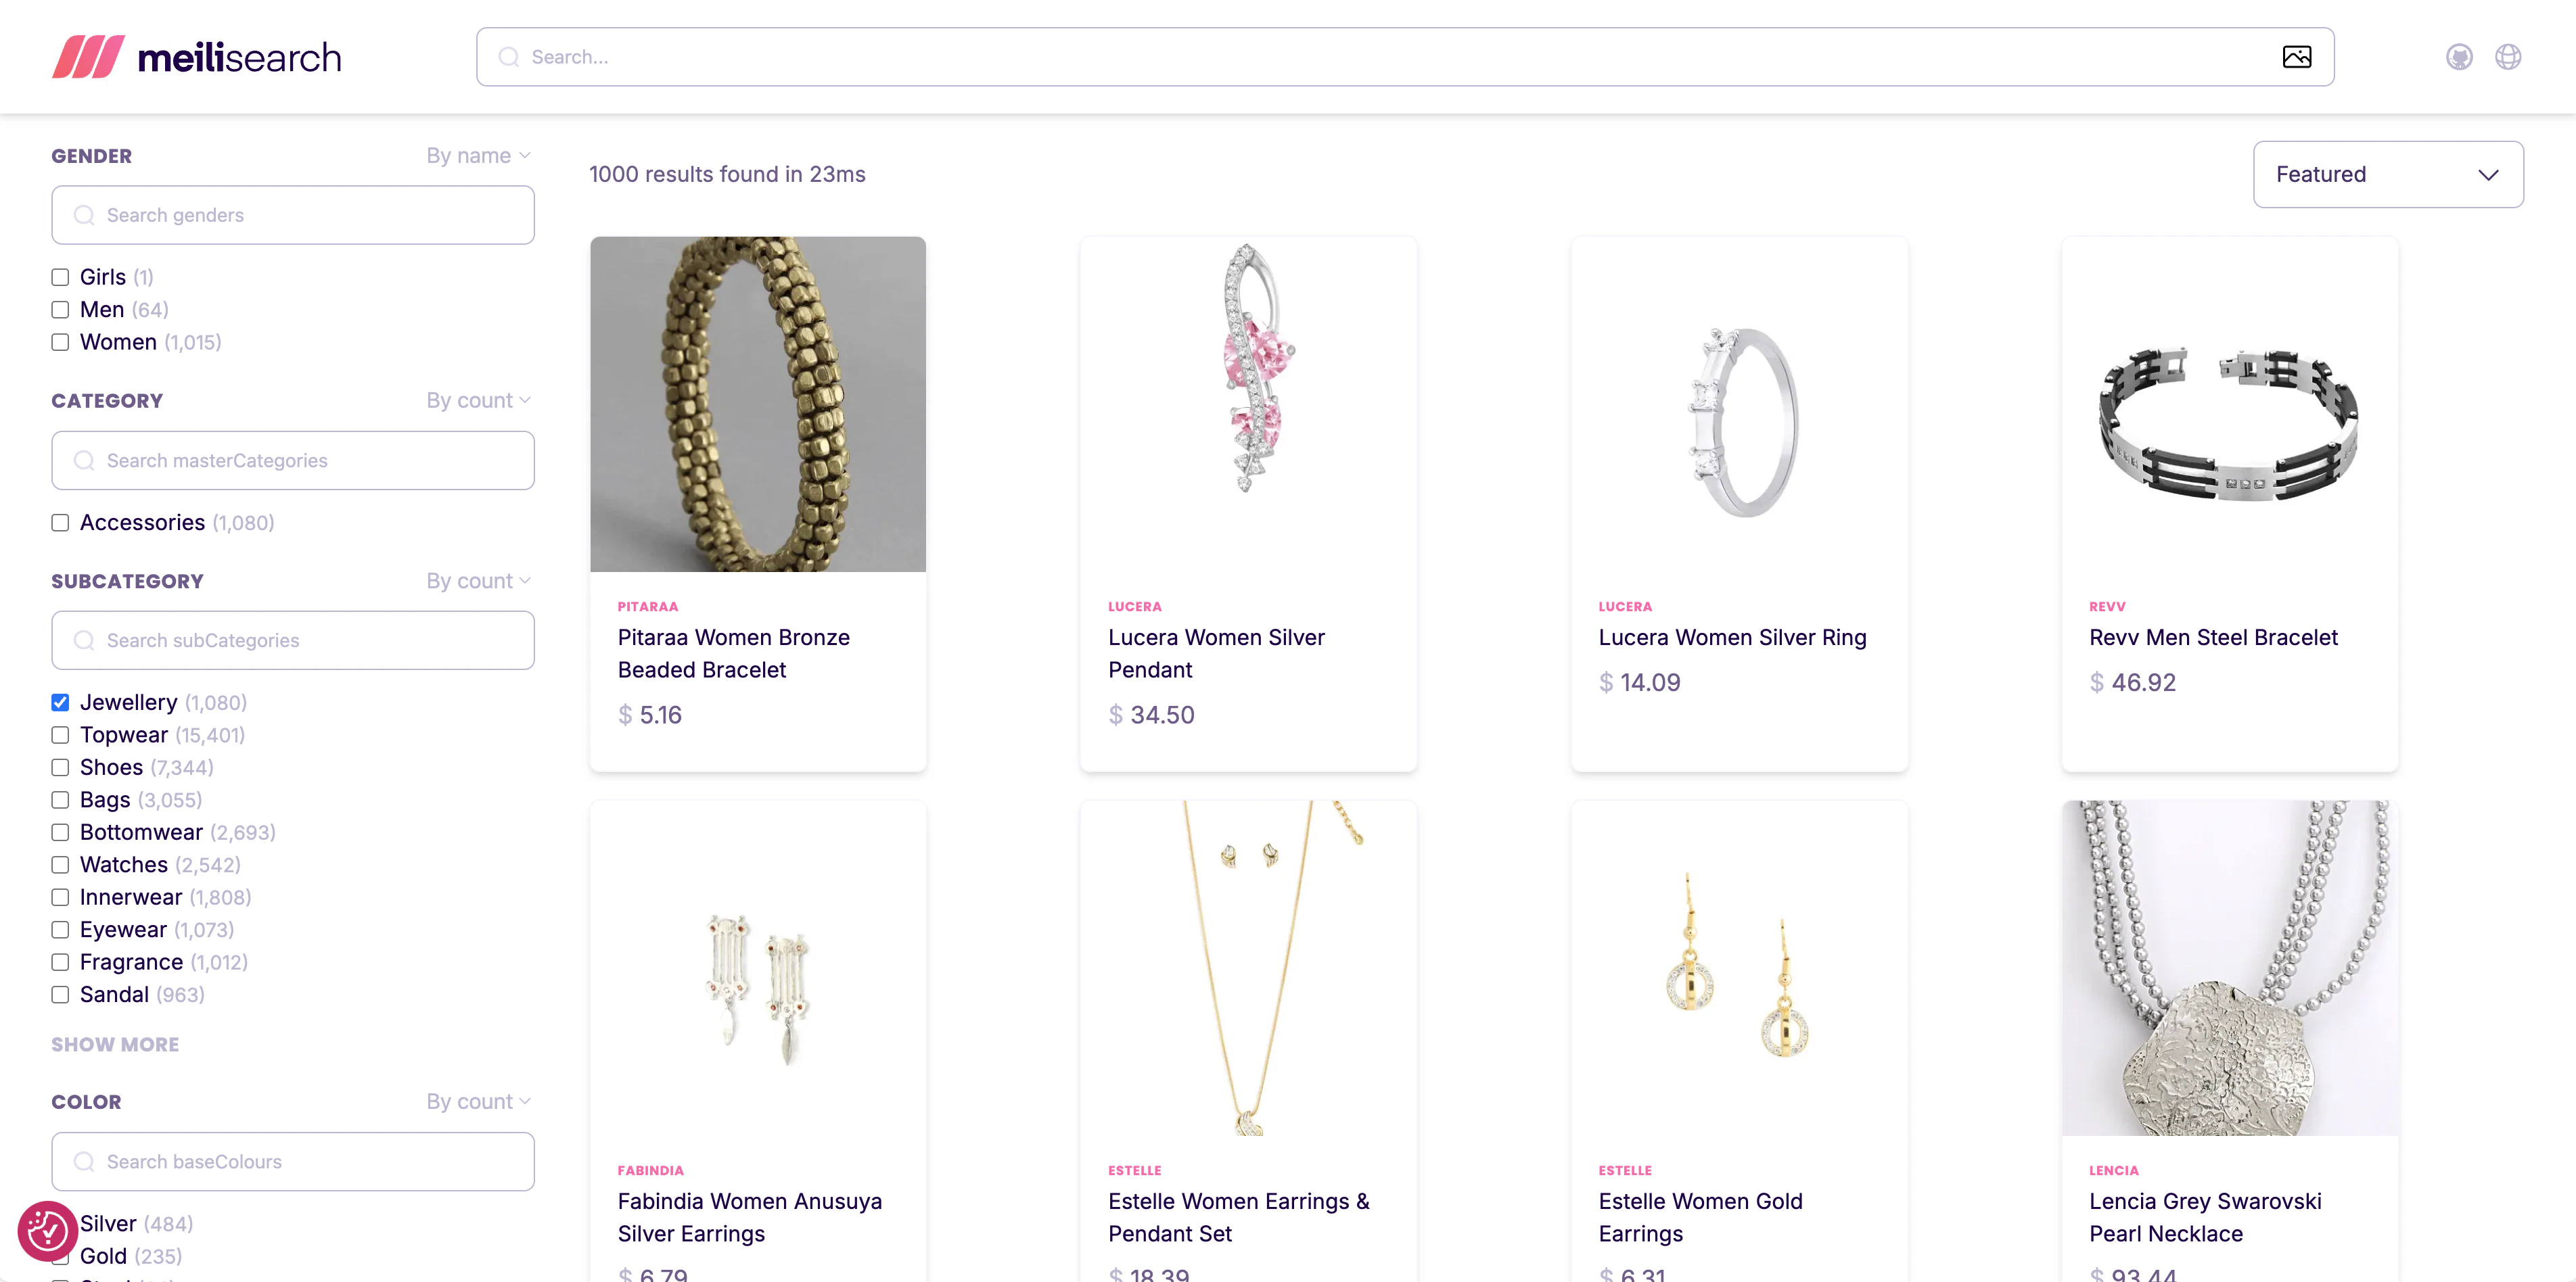
Task: Open the Lucera Women Silver Pendant product
Action: 1216,653
